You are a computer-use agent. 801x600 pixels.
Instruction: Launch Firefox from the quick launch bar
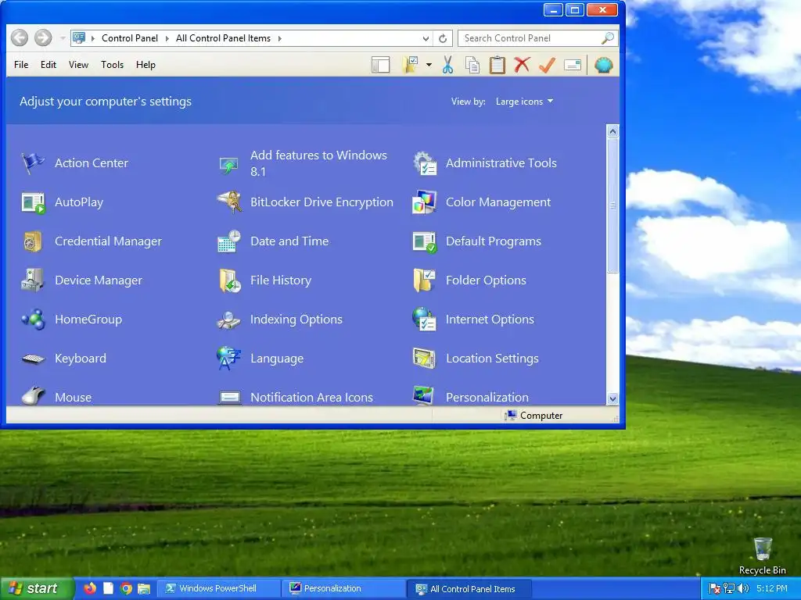(x=90, y=588)
